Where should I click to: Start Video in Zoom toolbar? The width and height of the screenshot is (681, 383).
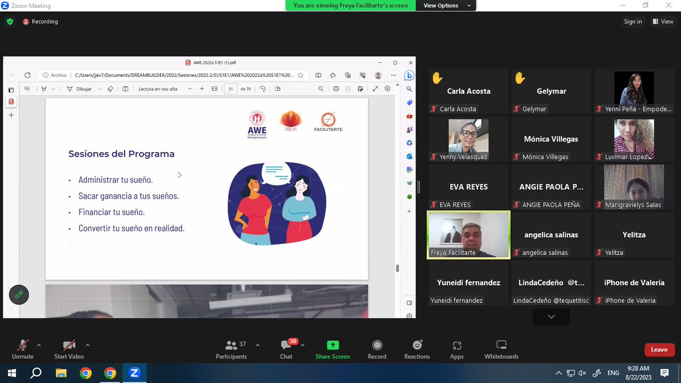pos(69,349)
